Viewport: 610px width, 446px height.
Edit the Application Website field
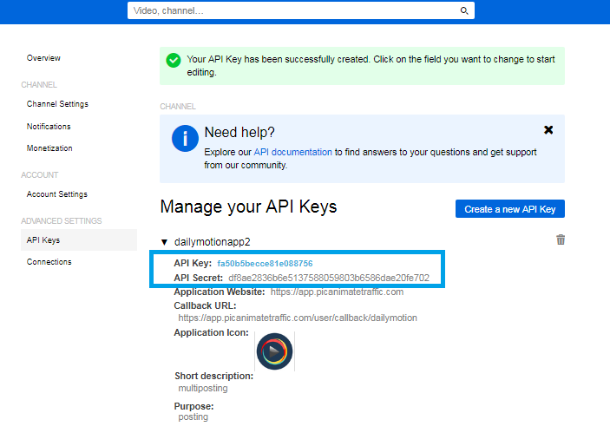[337, 292]
